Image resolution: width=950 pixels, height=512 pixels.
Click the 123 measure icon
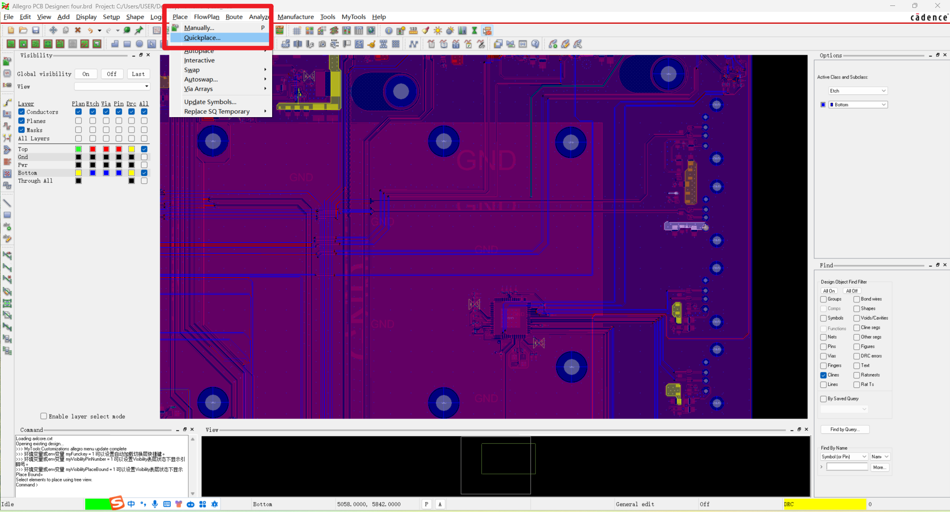coord(413,31)
